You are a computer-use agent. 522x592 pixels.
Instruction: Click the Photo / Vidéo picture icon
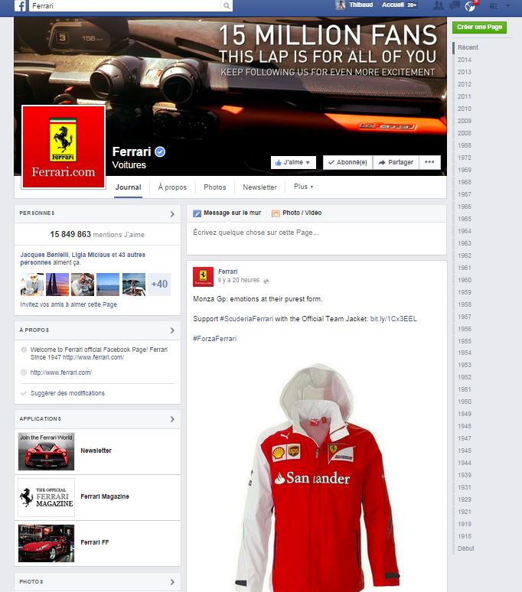pos(276,213)
